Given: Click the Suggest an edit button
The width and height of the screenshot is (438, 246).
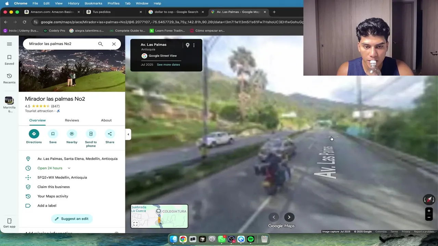Looking at the screenshot, I should 72,219.
